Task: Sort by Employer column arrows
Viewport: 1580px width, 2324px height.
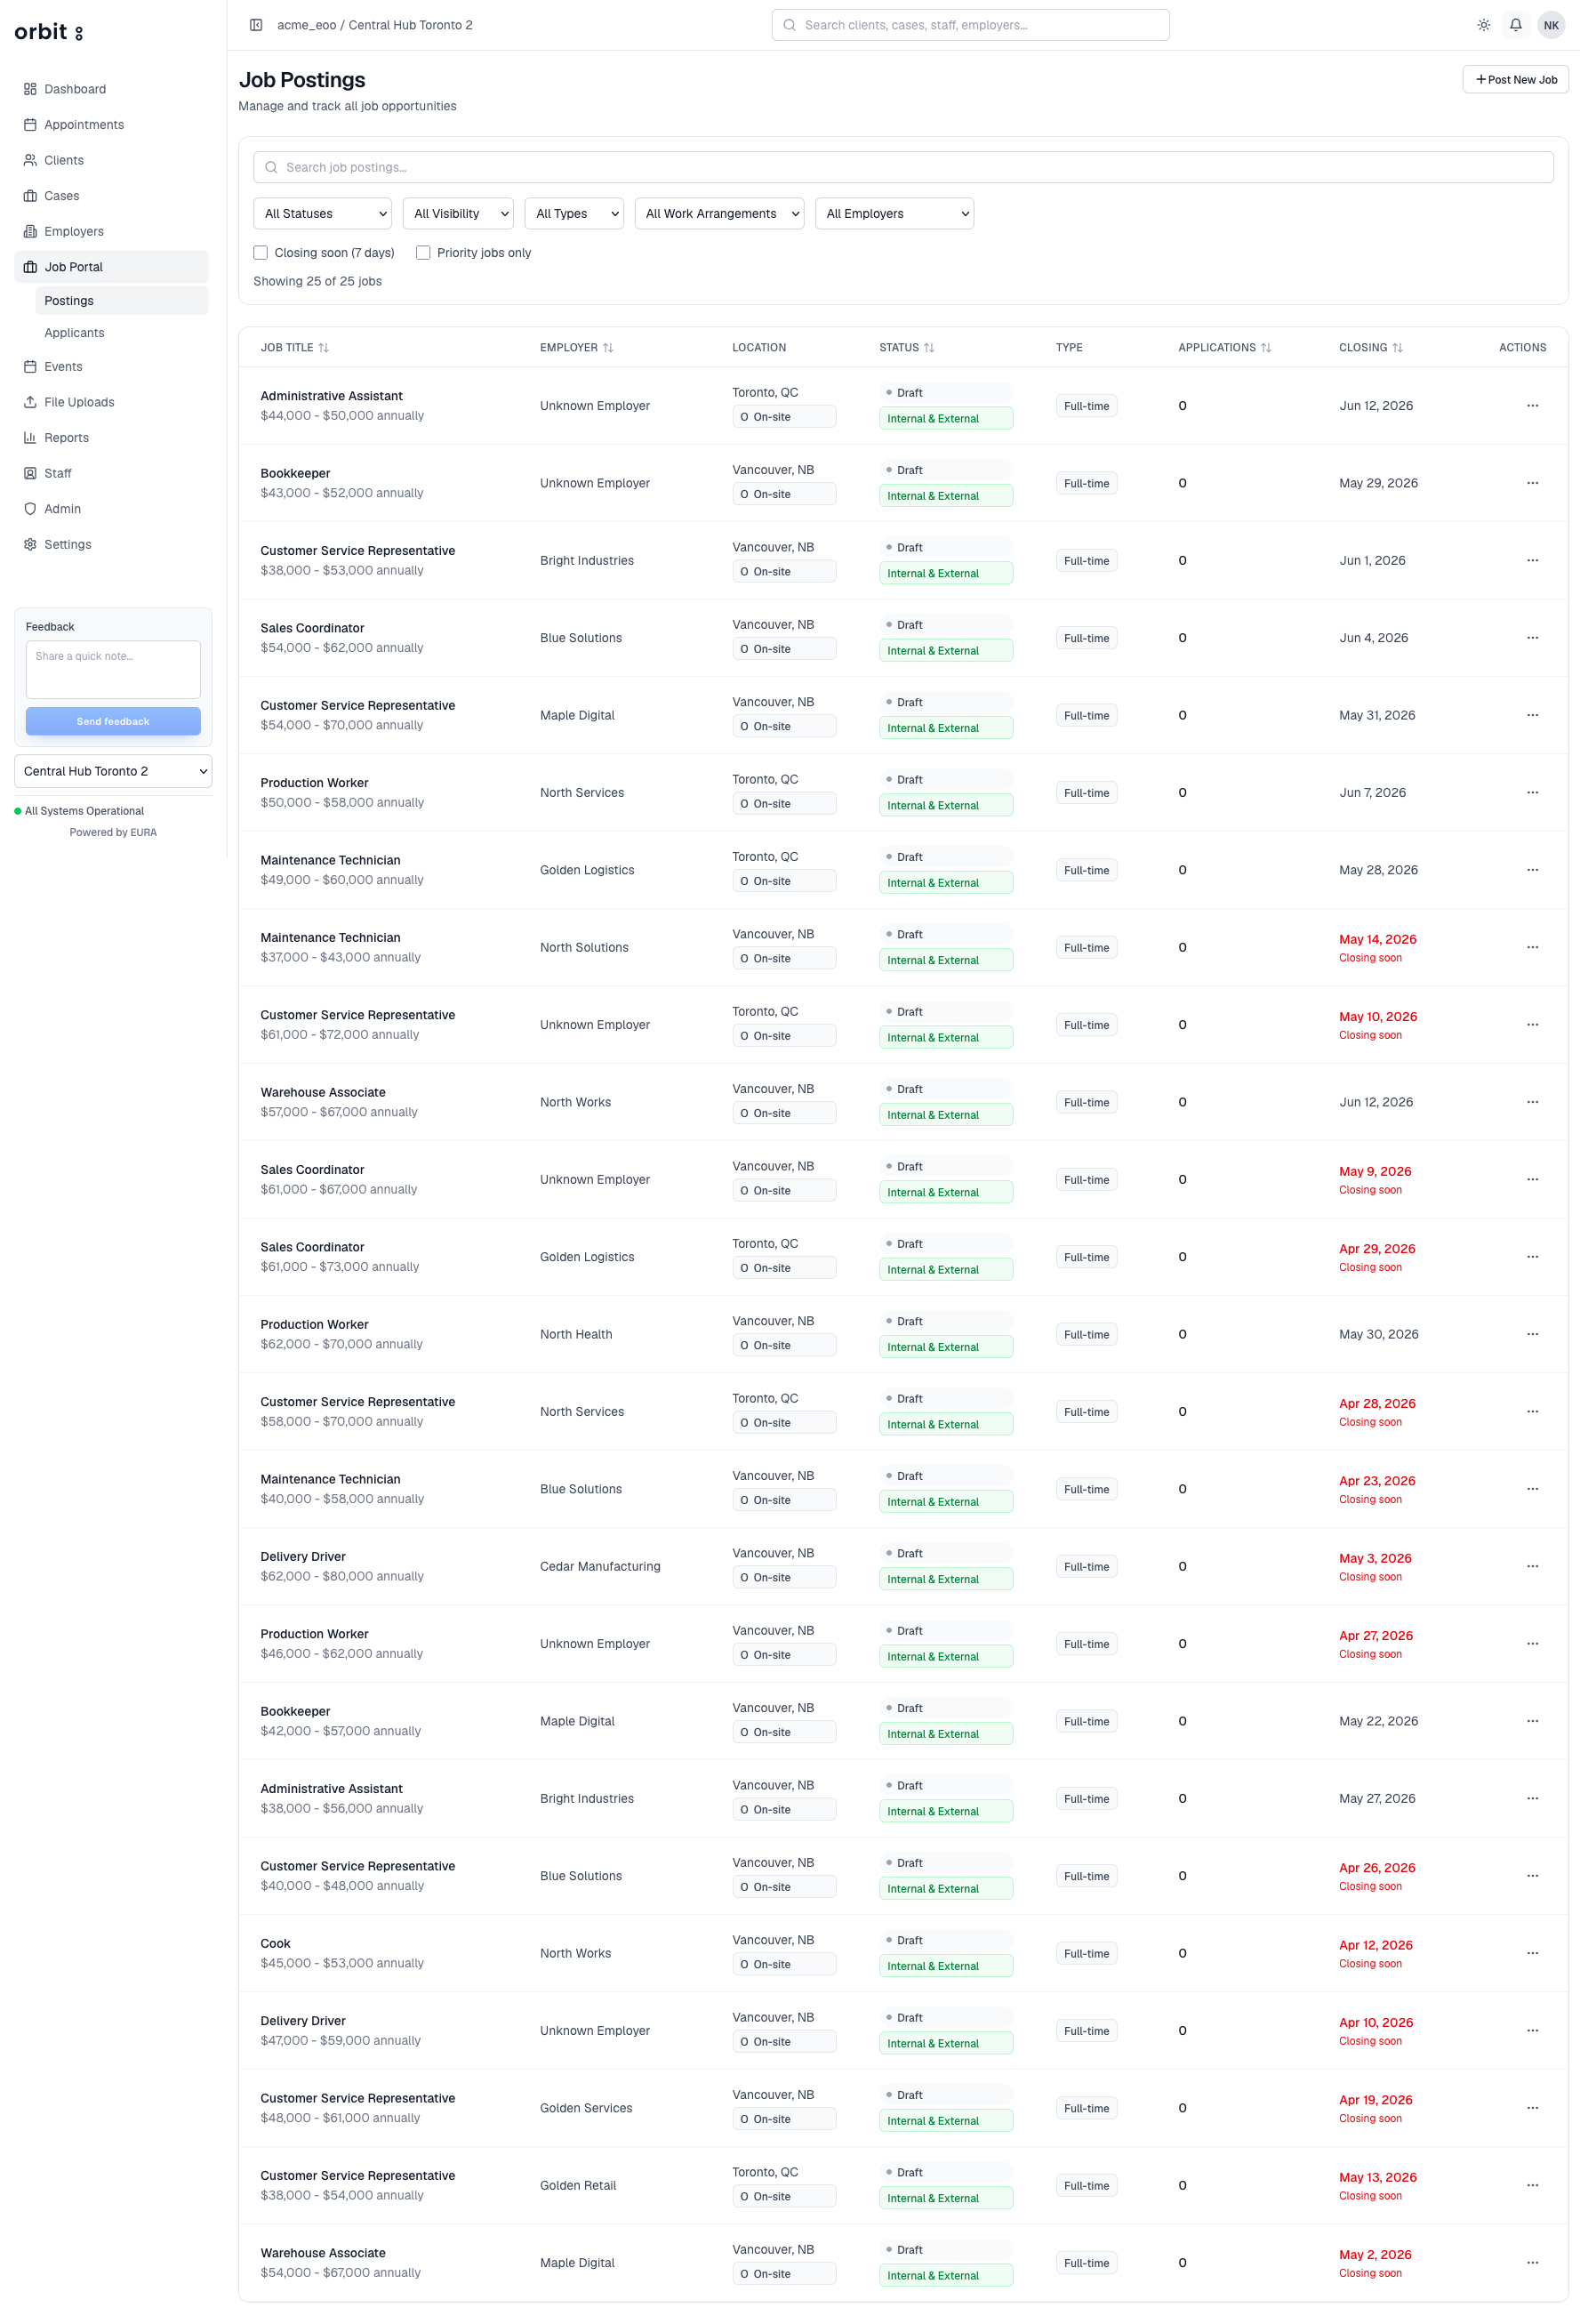Action: click(608, 348)
